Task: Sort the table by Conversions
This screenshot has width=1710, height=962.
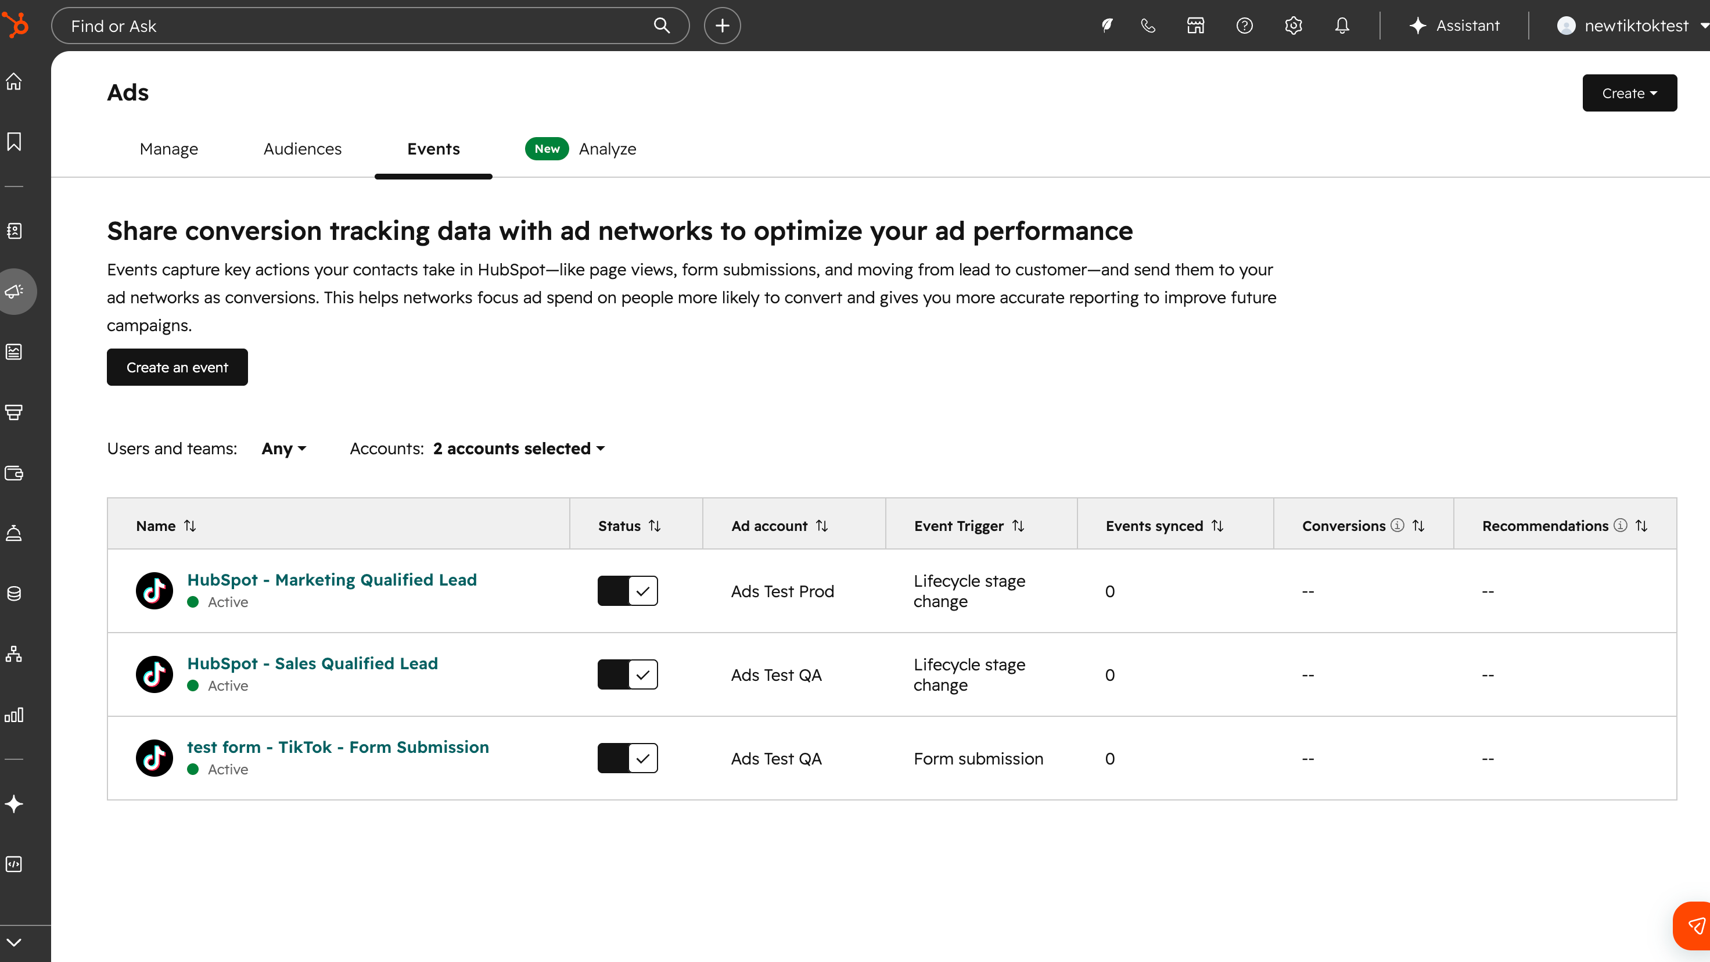Action: pos(1418,526)
